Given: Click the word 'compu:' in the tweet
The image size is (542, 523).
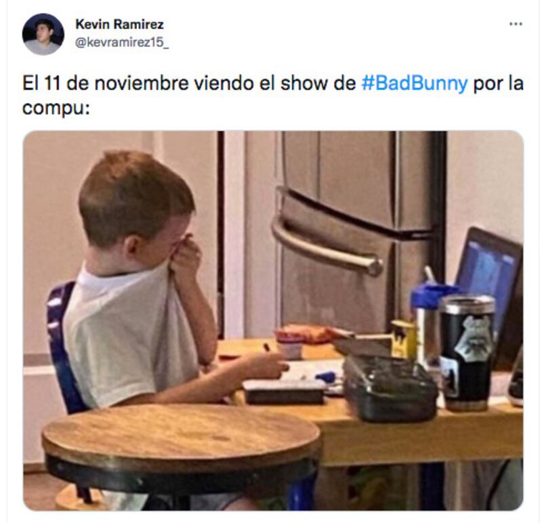Looking at the screenshot, I should (56, 108).
